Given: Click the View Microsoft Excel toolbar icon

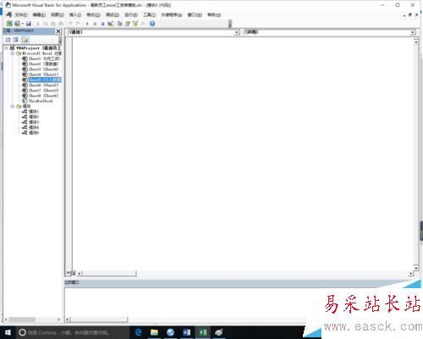Looking at the screenshot, I should pyautogui.click(x=9, y=24).
